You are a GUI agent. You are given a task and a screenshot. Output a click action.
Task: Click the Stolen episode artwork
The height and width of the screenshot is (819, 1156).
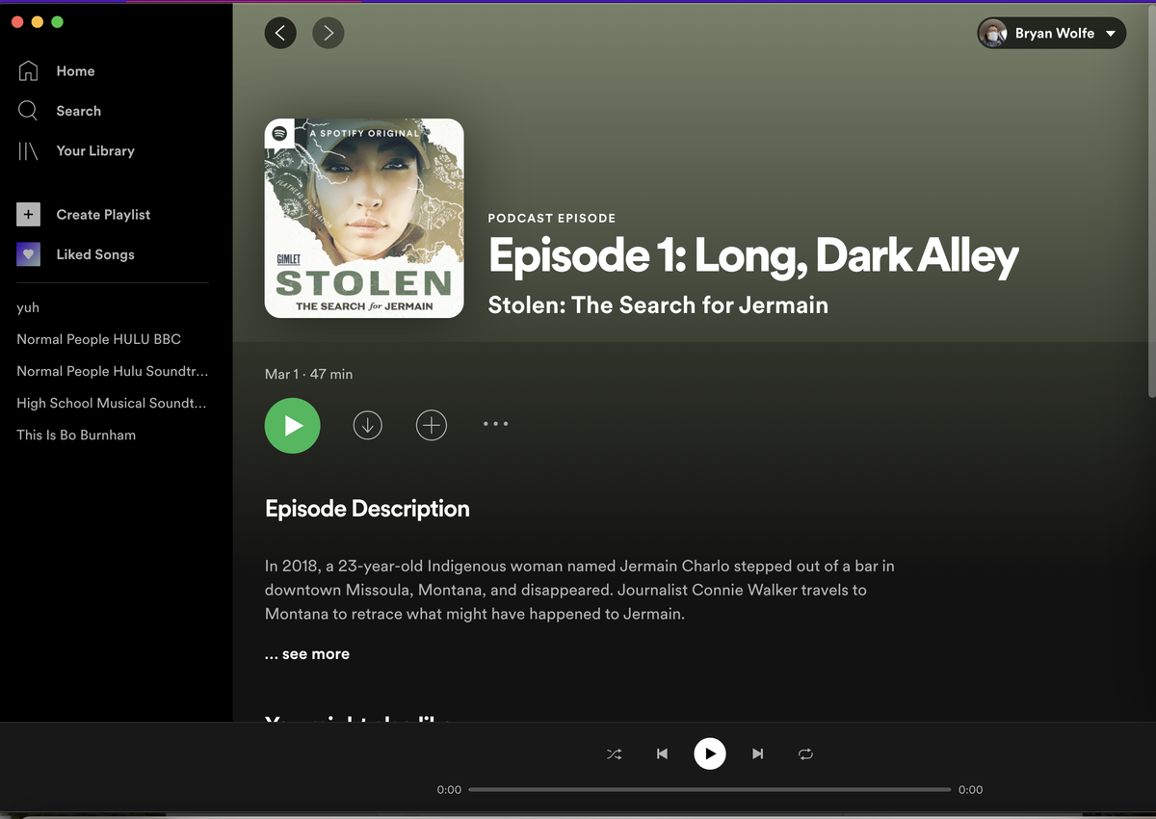pyautogui.click(x=363, y=218)
